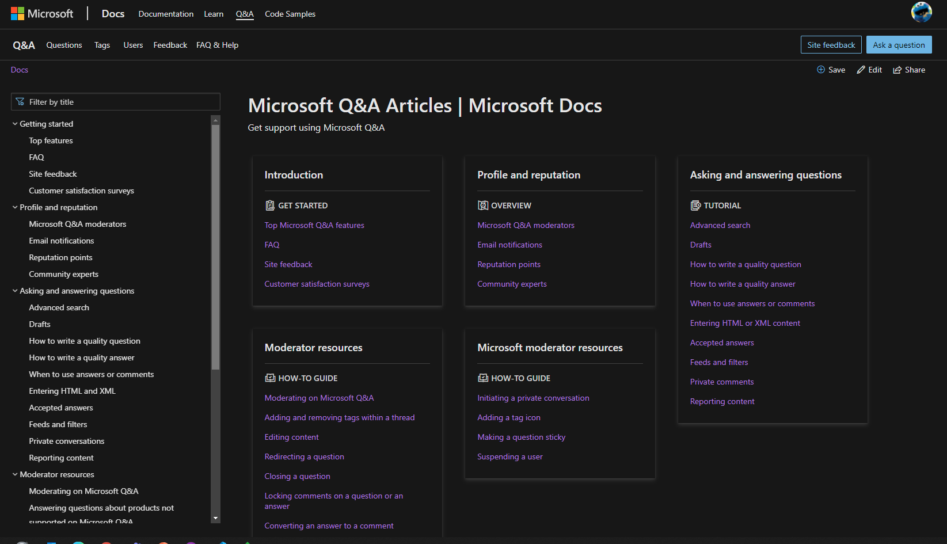Open the user profile avatar

coord(921,12)
